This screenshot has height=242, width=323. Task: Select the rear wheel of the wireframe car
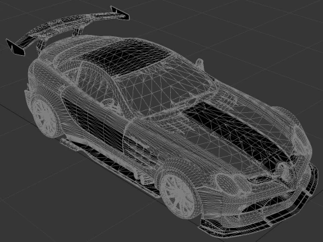pyautogui.click(x=45, y=116)
